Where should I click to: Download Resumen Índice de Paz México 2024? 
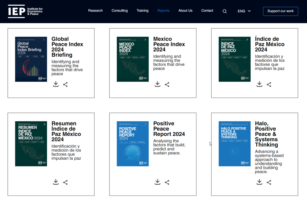56,182
